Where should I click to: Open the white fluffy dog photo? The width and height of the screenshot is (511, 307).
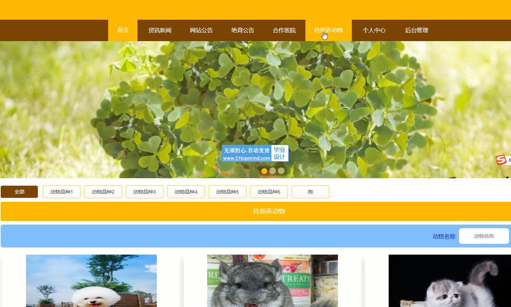point(91,281)
